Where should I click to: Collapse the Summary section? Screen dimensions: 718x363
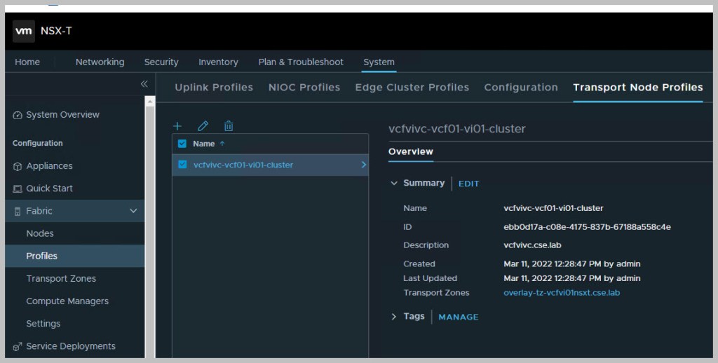click(x=394, y=184)
